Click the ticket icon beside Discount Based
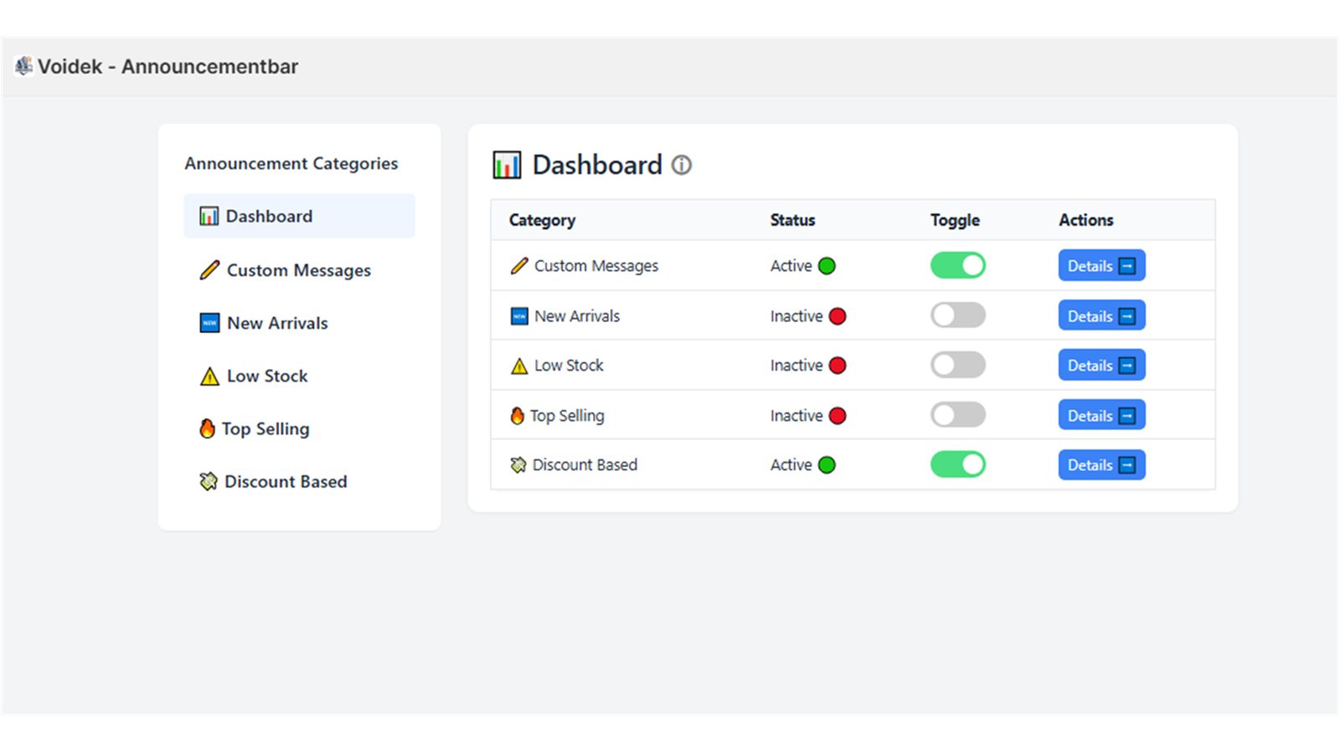 pyautogui.click(x=207, y=481)
